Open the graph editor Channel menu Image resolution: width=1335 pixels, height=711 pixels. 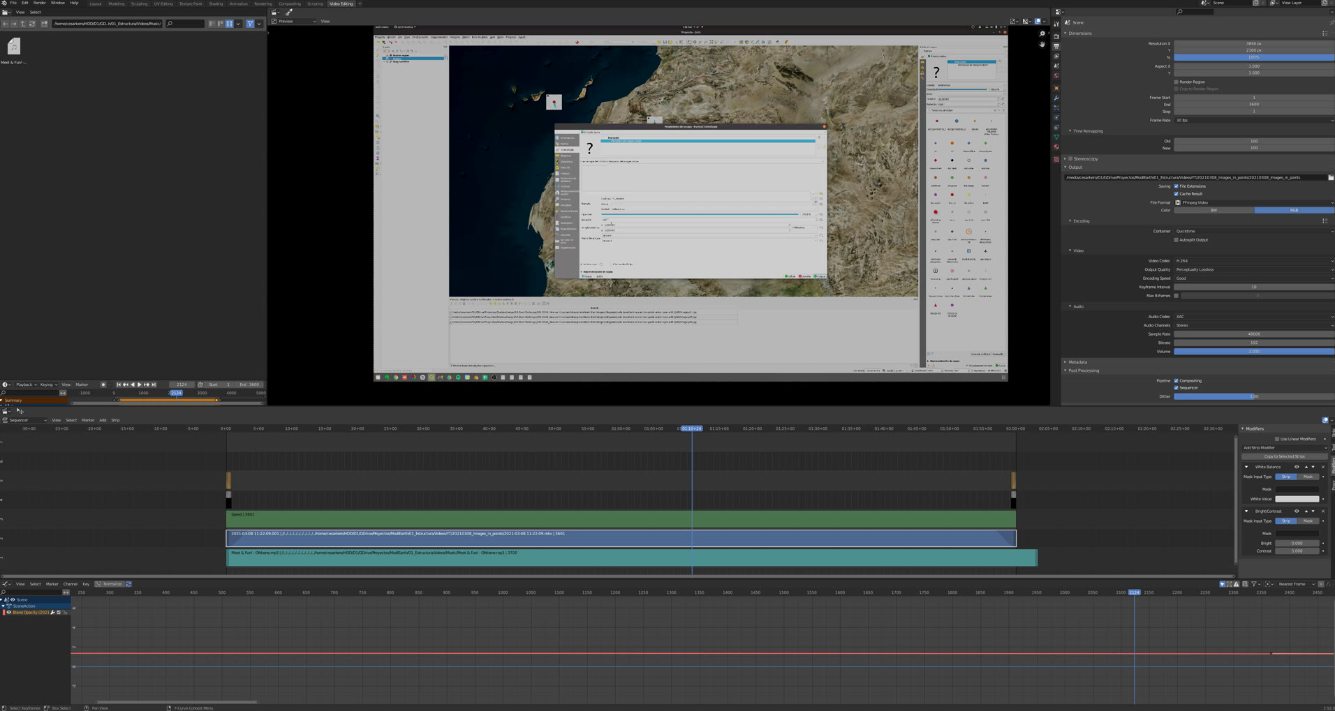[70, 584]
